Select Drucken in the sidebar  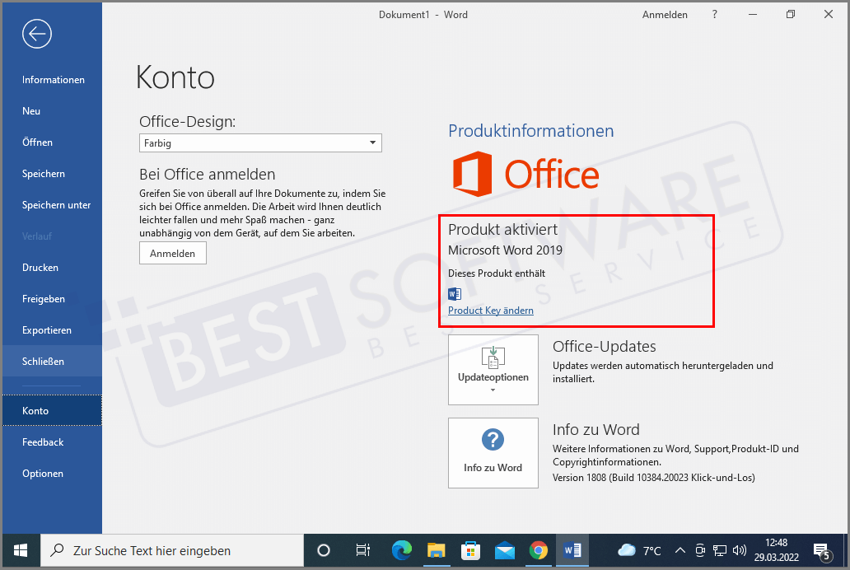(40, 267)
